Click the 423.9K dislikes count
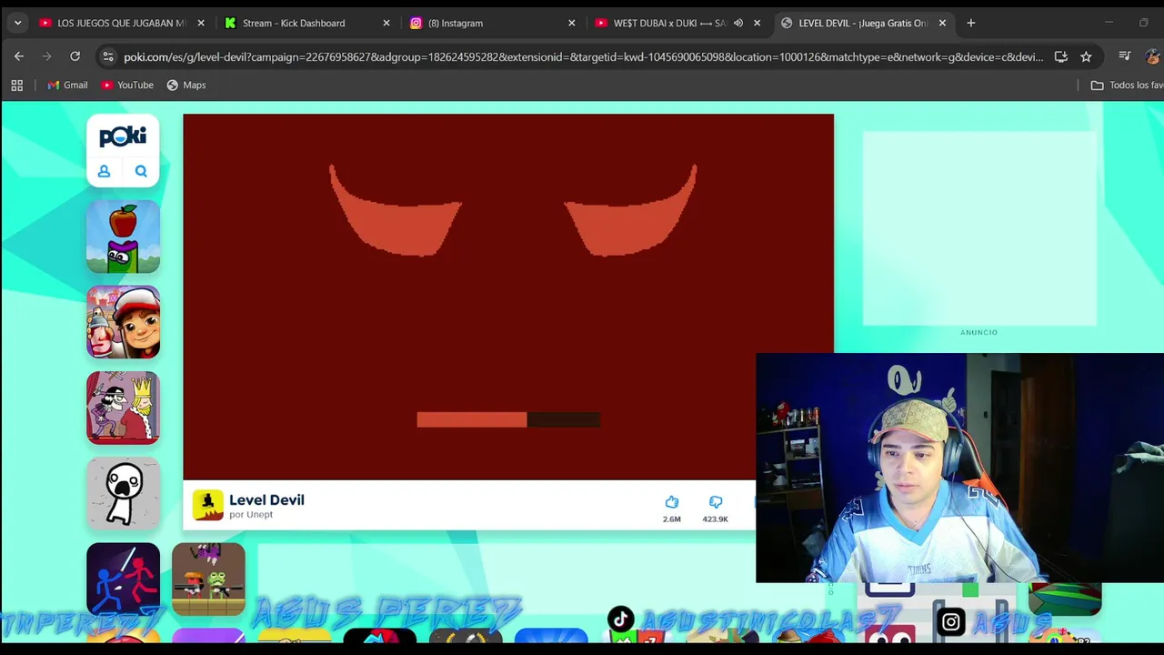The width and height of the screenshot is (1164, 655). point(715,519)
